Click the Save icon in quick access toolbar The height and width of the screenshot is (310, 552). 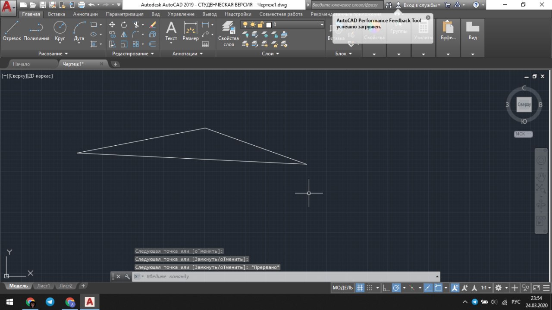click(x=42, y=5)
